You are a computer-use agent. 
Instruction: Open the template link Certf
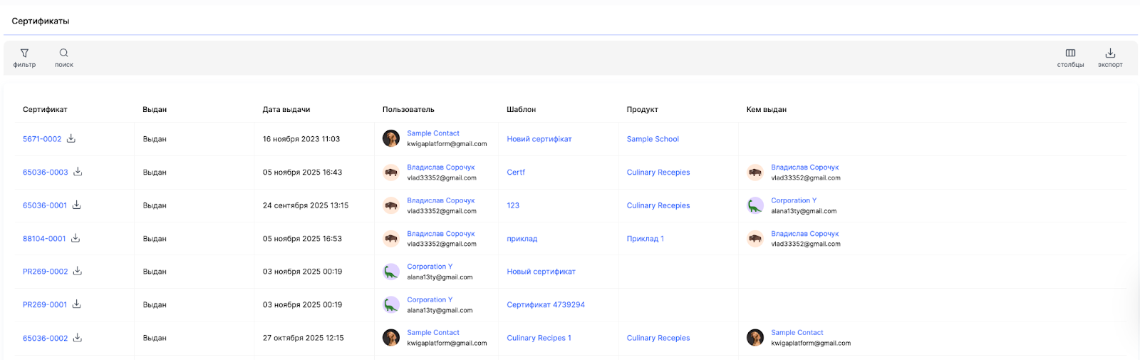tap(516, 173)
